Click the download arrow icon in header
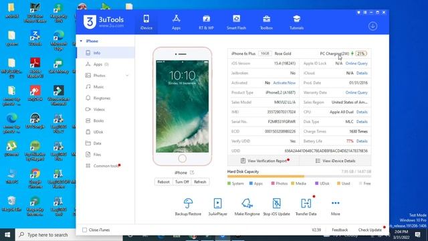This screenshot has width=428, height=241. (x=372, y=26)
